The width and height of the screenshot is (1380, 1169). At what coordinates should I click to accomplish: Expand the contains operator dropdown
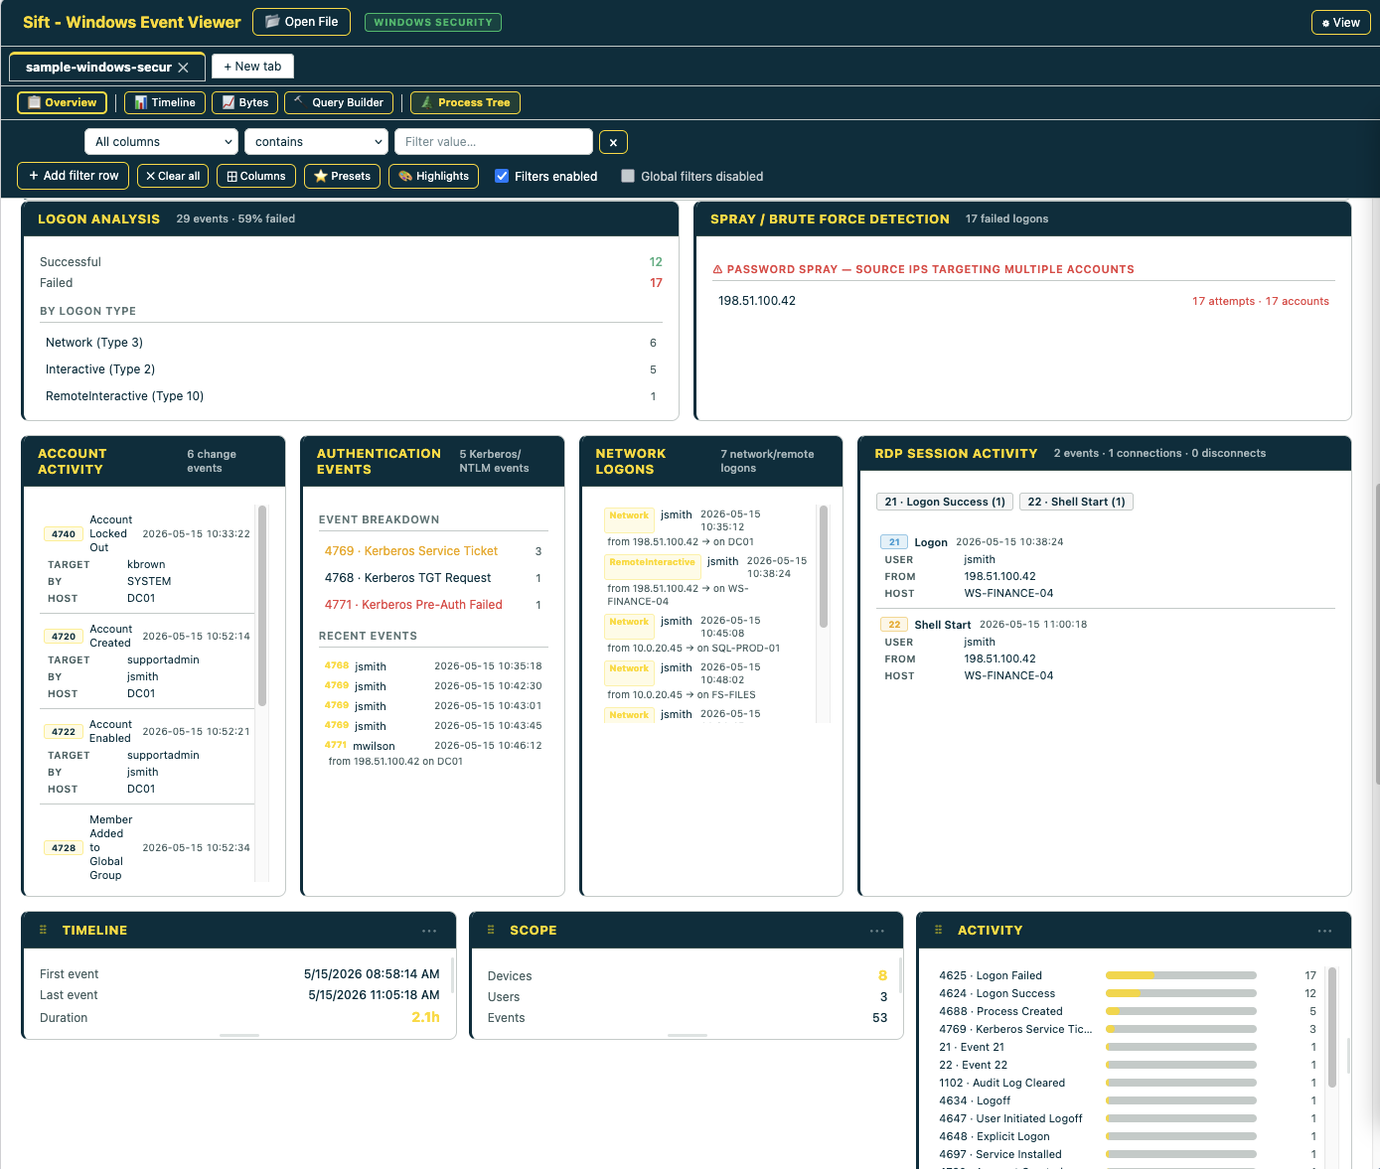pyautogui.click(x=316, y=142)
